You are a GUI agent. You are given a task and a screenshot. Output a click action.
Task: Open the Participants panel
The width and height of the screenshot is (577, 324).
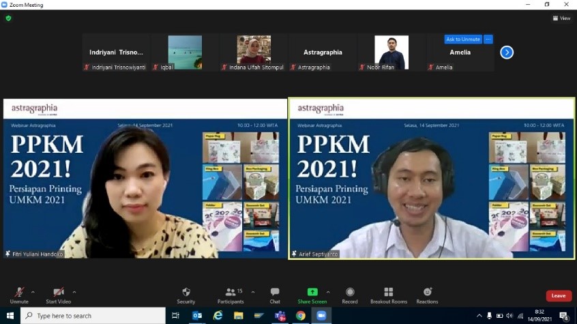231,295
